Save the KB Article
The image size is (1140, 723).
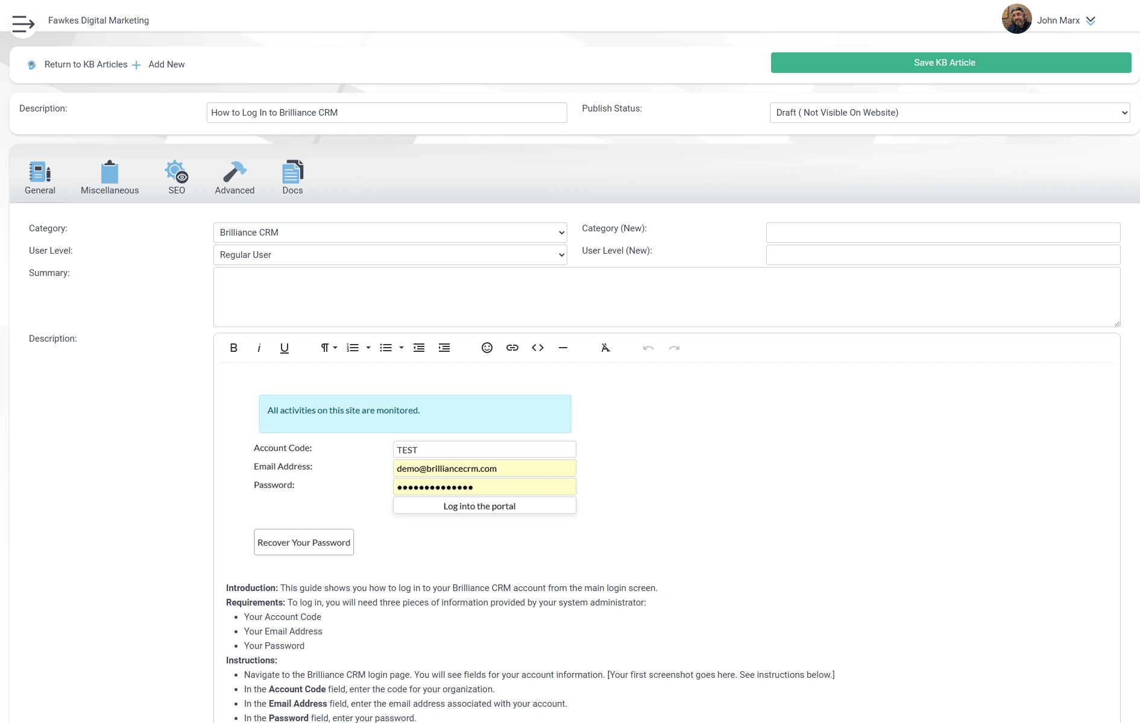tap(951, 63)
